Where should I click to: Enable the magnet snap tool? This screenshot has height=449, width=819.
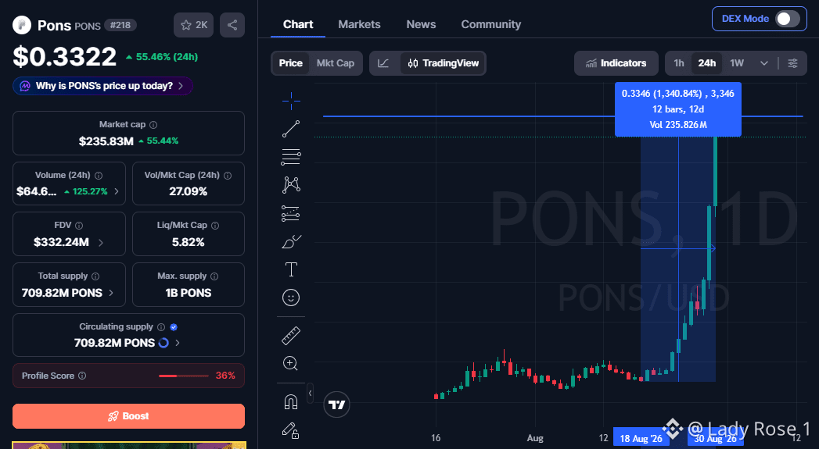291,401
